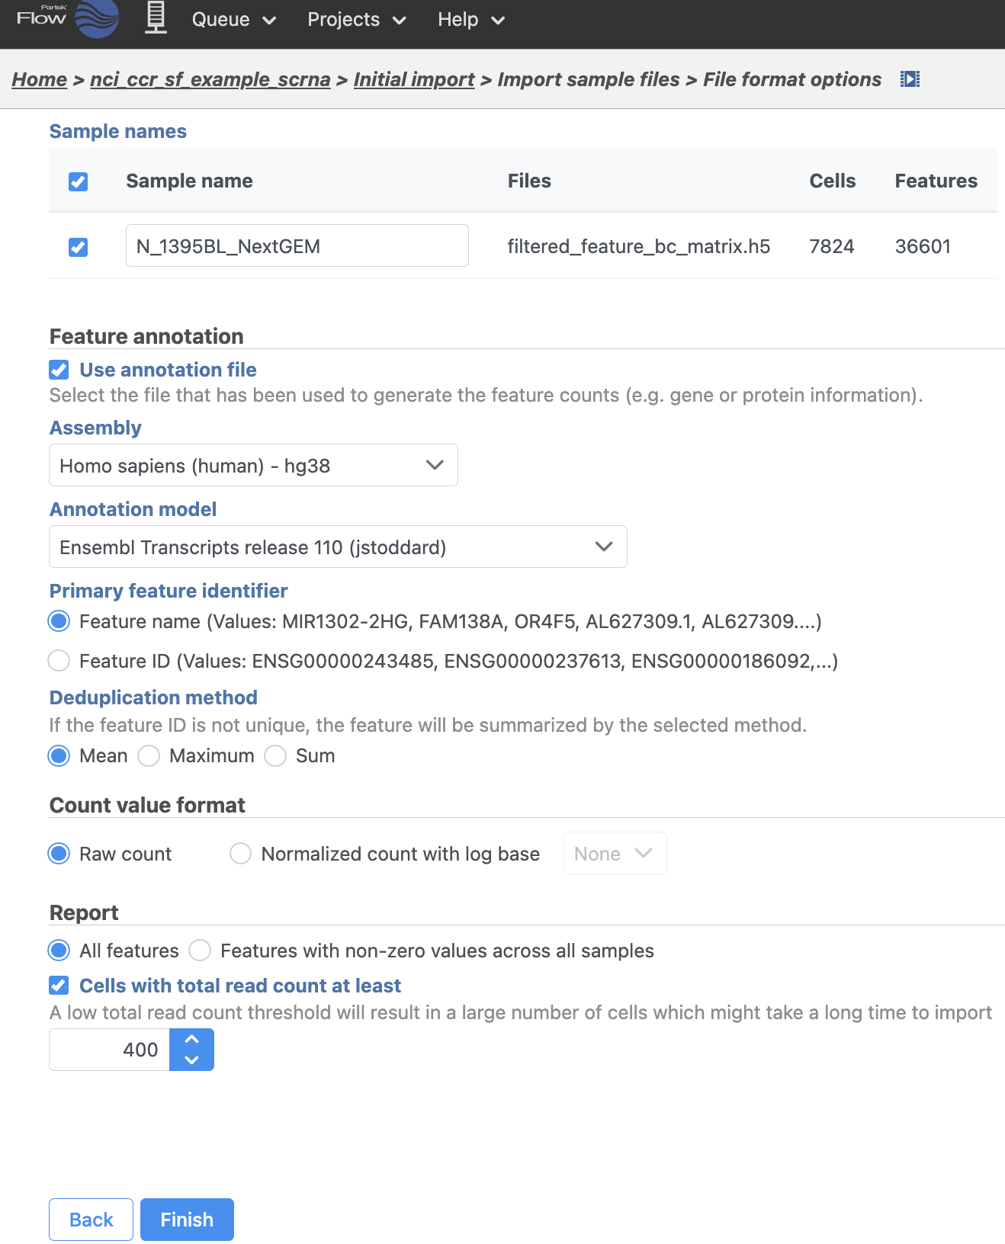Uncheck the N_1395BL_NextGEM sample checkbox
The height and width of the screenshot is (1244, 1005).
[78, 247]
